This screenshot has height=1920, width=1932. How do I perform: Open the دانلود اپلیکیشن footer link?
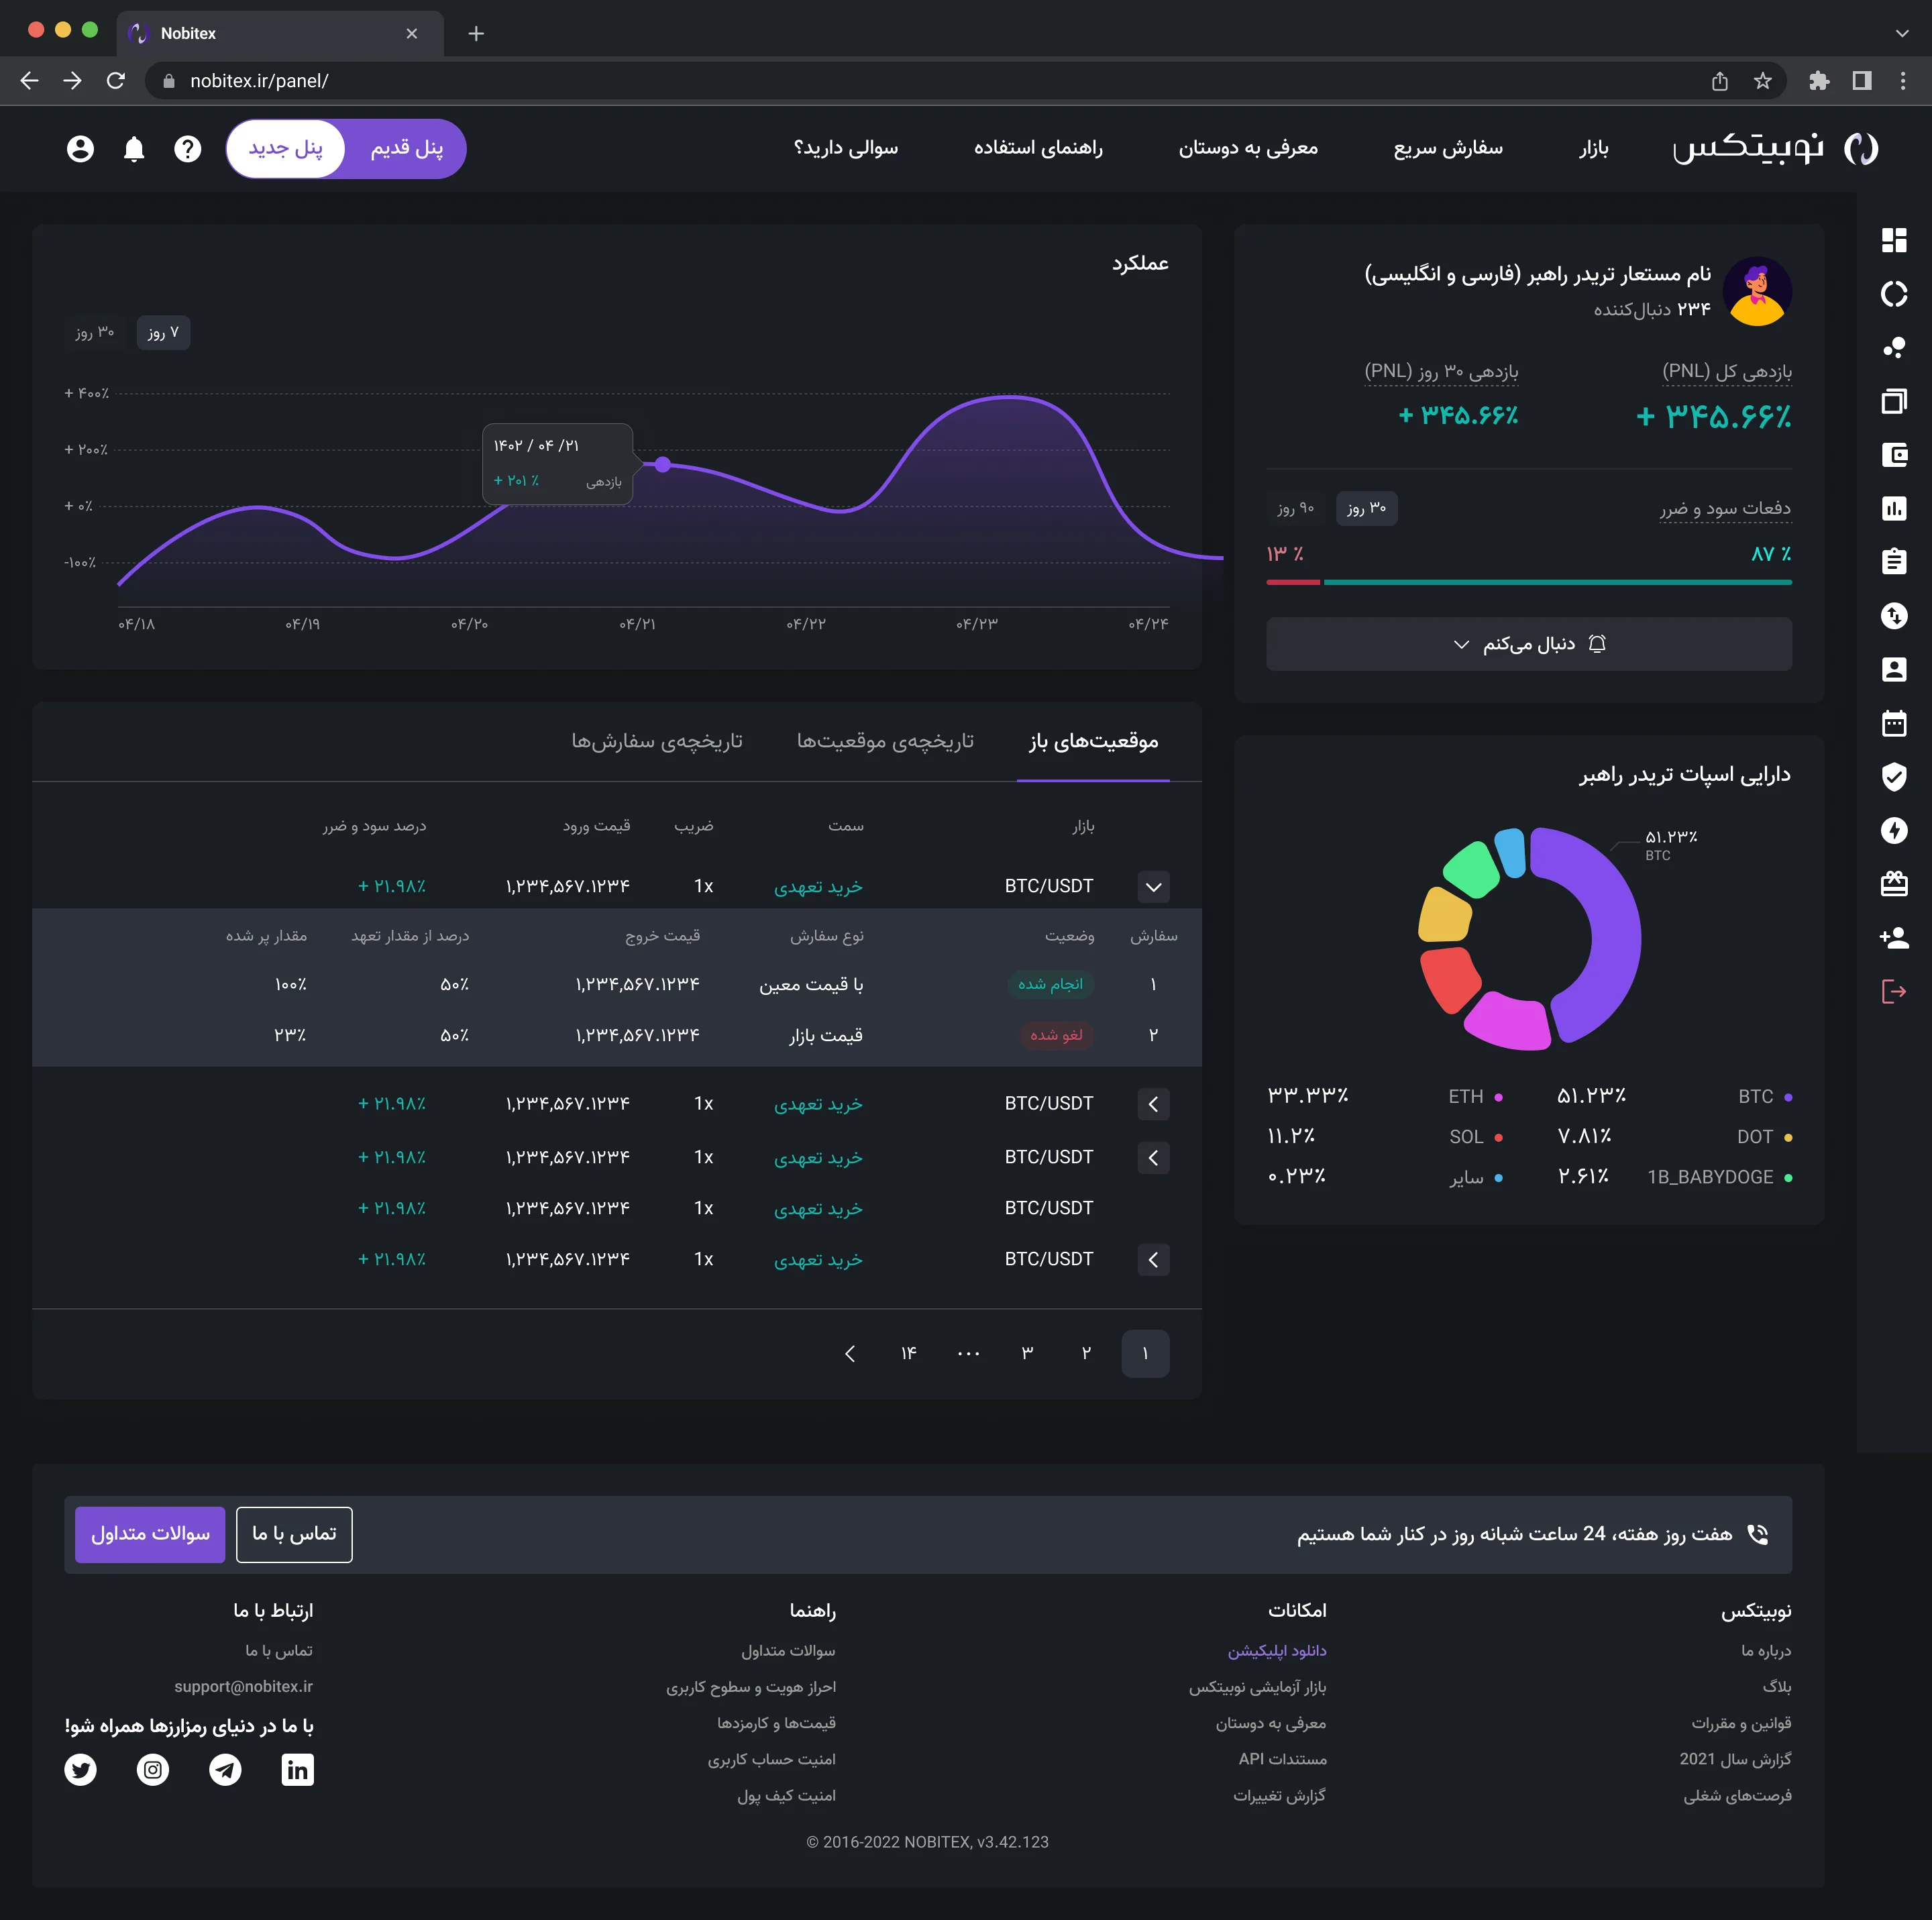tap(1277, 1651)
